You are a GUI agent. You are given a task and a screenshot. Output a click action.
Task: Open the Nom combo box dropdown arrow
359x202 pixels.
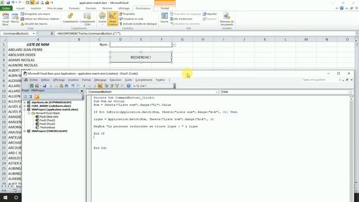[x=174, y=45]
